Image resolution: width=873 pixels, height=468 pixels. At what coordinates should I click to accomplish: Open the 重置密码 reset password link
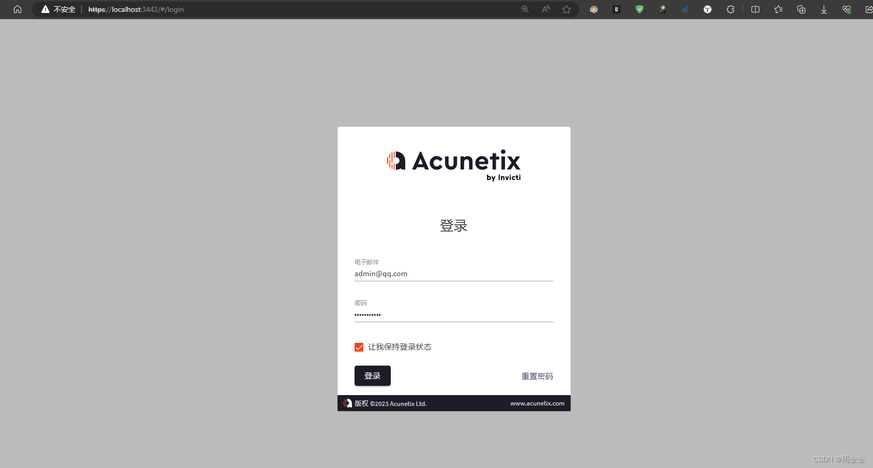tap(537, 376)
